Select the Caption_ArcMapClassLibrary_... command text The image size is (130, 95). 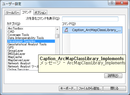tap(97, 30)
